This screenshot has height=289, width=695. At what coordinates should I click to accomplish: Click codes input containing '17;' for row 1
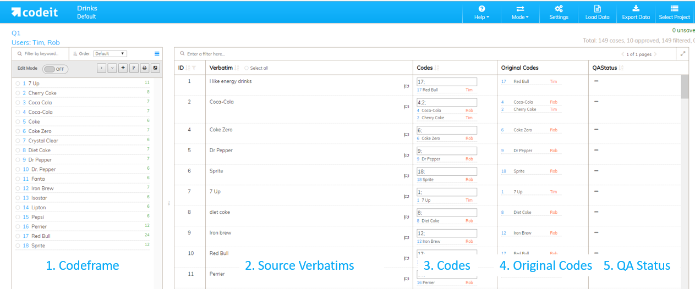coord(446,81)
